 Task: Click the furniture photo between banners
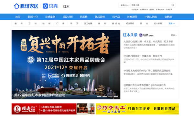point(86,109)
